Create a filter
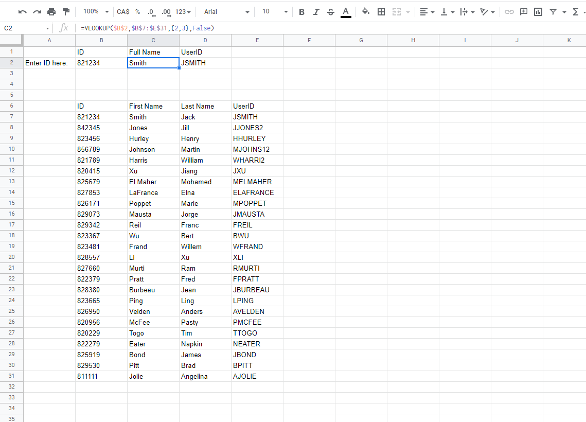The width and height of the screenshot is (586, 422). (x=553, y=11)
